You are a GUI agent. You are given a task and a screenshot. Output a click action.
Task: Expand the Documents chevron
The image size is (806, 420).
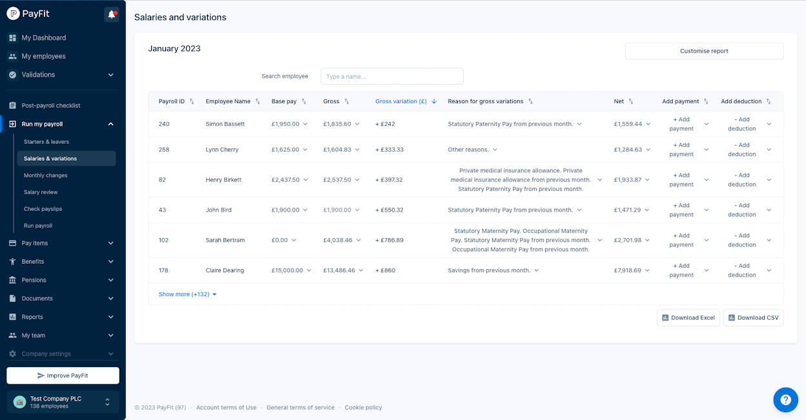coord(110,299)
